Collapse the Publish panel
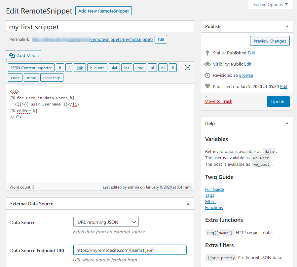This screenshot has width=297, height=267. pyautogui.click(x=287, y=26)
